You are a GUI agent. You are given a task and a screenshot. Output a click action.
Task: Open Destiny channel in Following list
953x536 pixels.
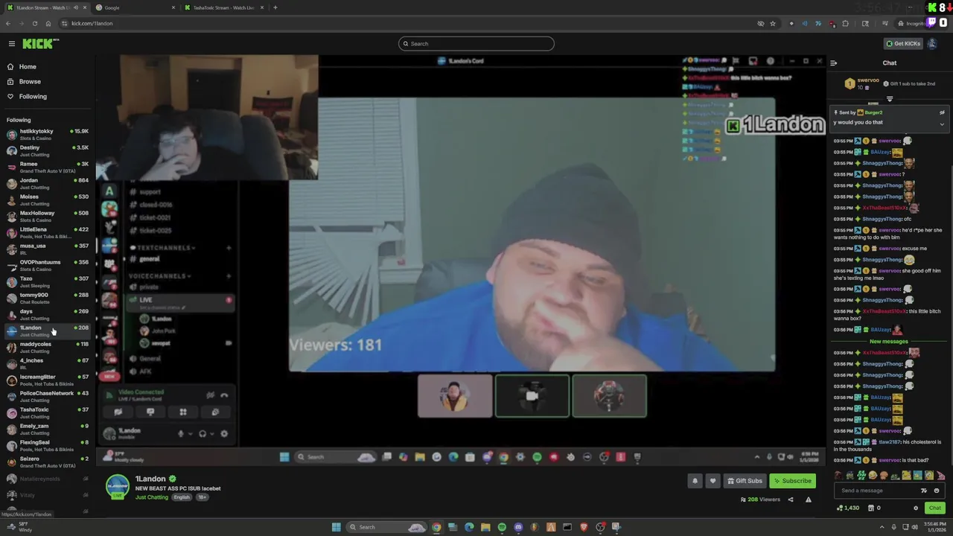pos(47,151)
